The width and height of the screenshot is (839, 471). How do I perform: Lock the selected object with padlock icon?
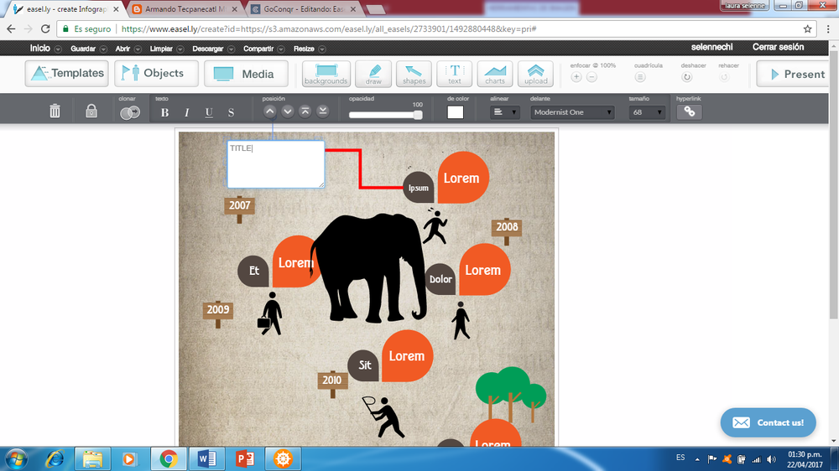coord(91,111)
